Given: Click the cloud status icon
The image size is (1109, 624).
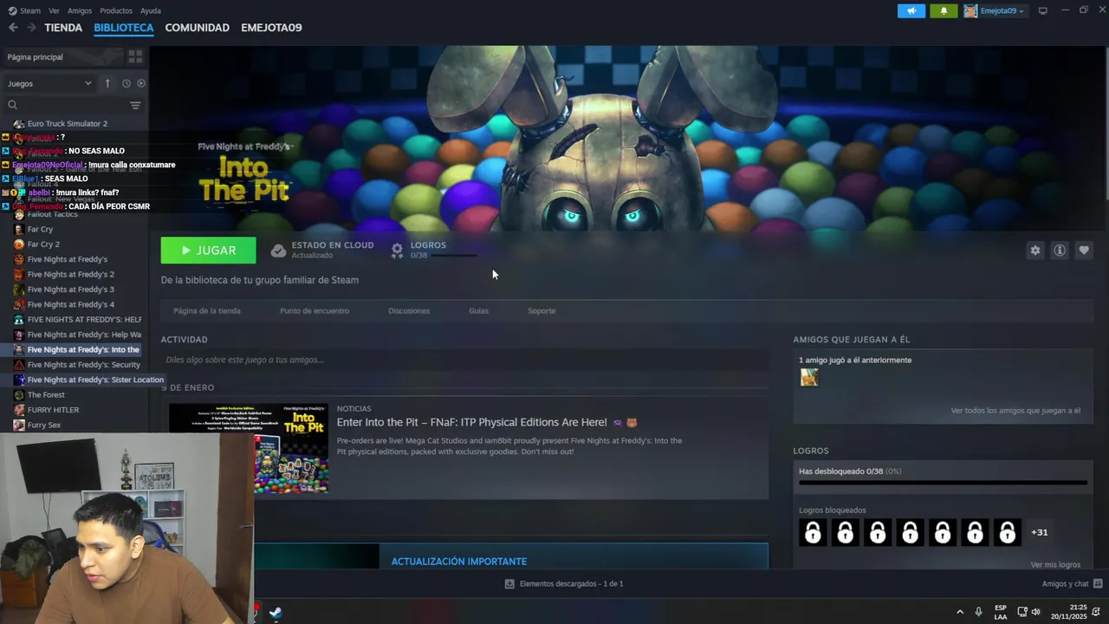Looking at the screenshot, I should pyautogui.click(x=278, y=250).
